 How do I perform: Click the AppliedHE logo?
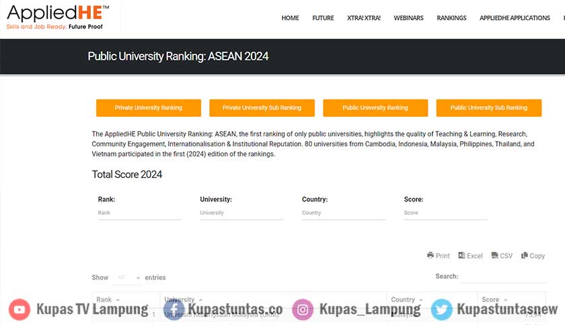58,17
